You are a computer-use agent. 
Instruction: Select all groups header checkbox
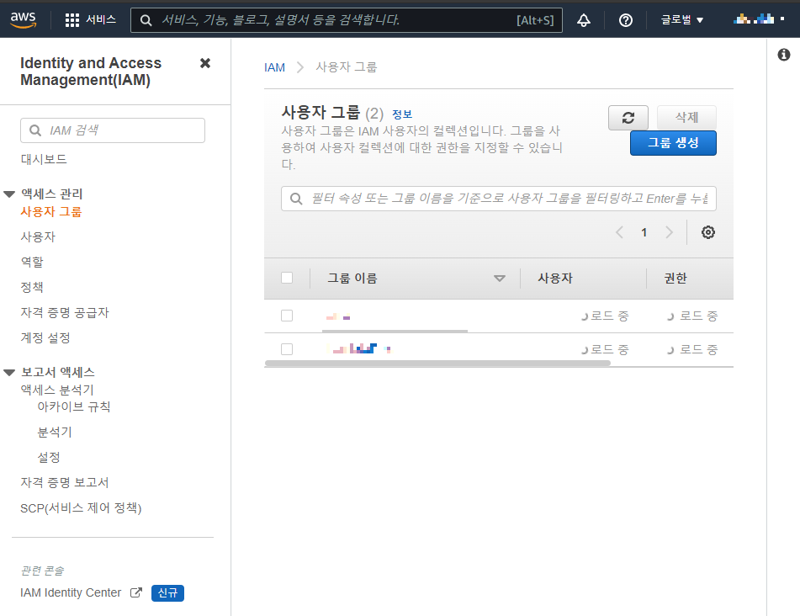287,278
